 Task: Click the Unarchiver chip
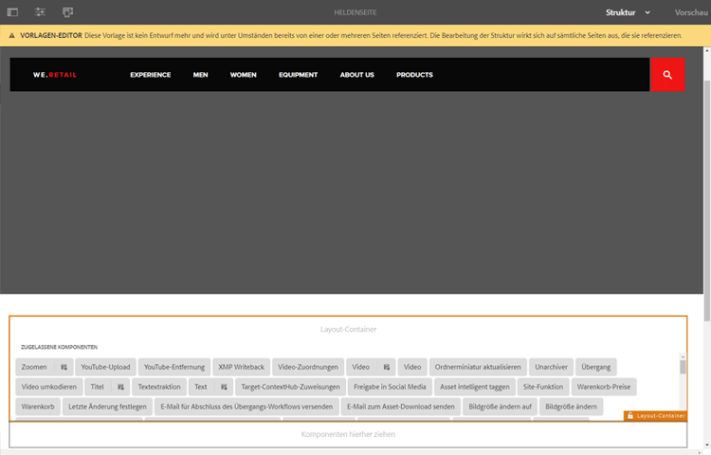point(551,367)
